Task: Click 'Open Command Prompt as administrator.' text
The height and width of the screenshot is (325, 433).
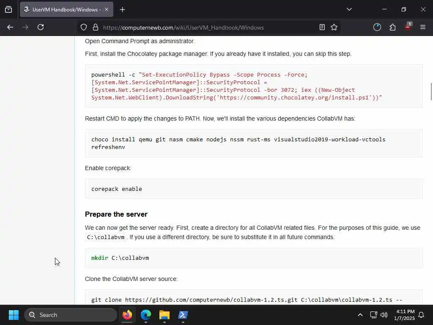Action: pos(140,41)
